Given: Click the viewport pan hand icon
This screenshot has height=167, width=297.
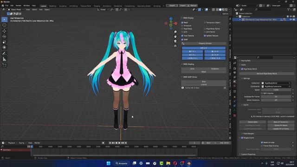Looking at the screenshot, I should [x=175, y=36].
